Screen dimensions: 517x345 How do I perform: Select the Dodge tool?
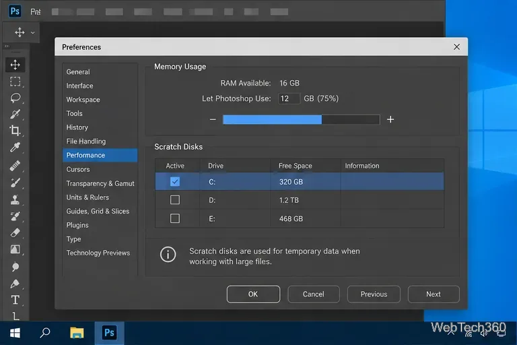pyautogui.click(x=15, y=266)
